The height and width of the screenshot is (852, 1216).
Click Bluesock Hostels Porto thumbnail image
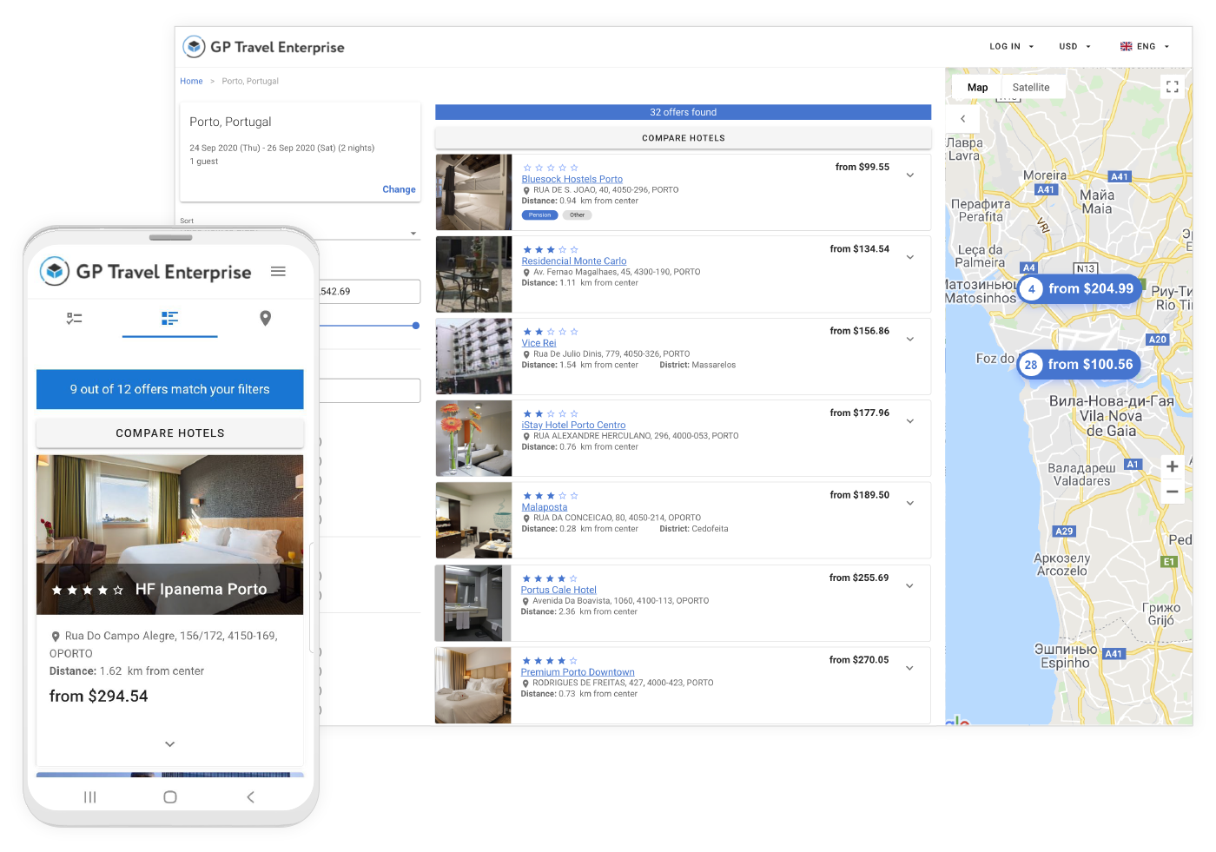473,192
